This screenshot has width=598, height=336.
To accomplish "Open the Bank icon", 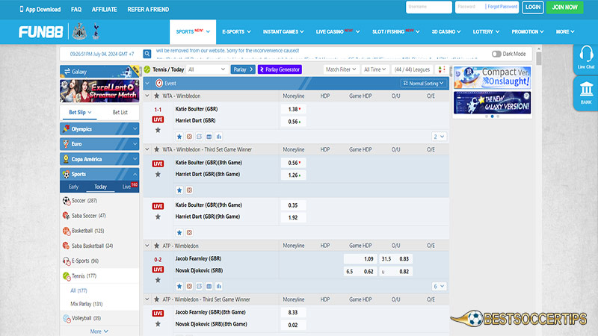I will click(586, 90).
